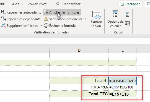Screen dimensions: 150x102
Task: Select cell with =E15+E16
Action: (122, 94)
